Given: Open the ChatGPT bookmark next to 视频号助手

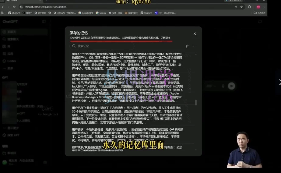Looking at the screenshot, I should coord(146,13).
